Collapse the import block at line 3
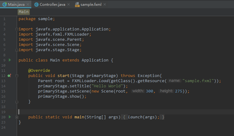234x136 pixels. click(x=17, y=29)
